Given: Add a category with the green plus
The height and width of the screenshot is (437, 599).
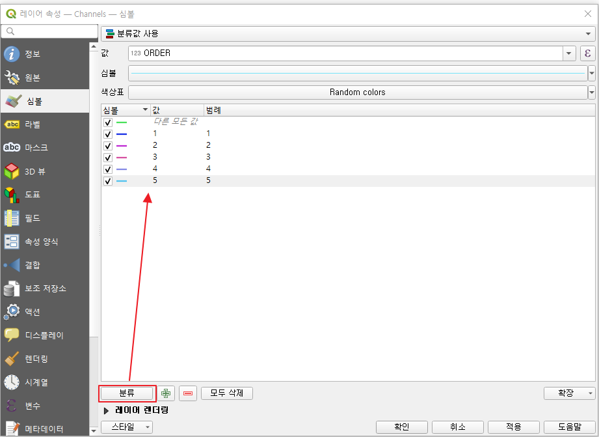Looking at the screenshot, I should tap(166, 393).
